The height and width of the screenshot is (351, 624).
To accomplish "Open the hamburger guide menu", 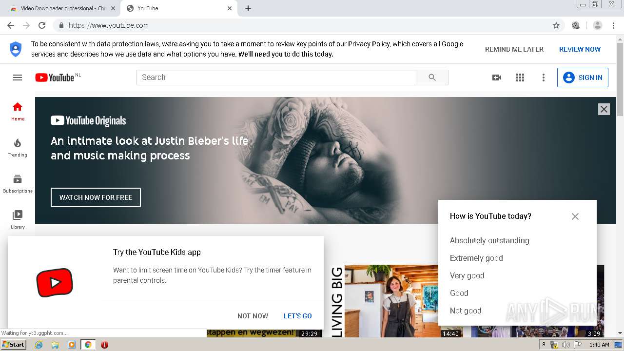I will (18, 78).
